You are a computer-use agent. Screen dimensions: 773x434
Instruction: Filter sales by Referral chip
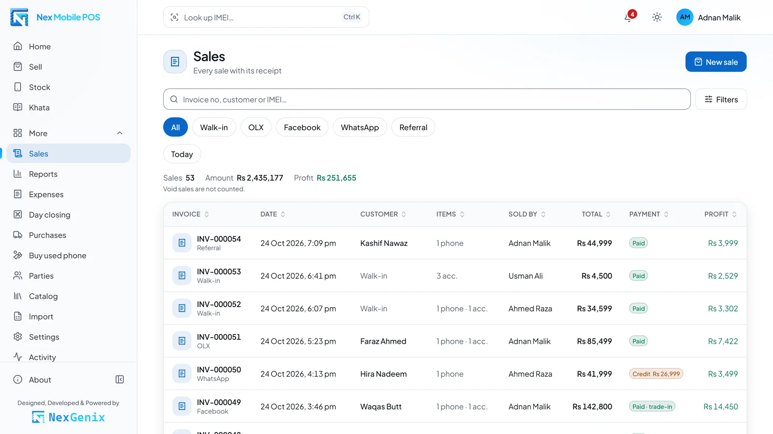(413, 127)
